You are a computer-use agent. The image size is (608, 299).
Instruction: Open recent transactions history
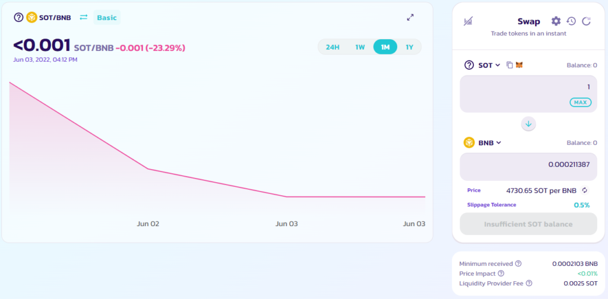click(x=571, y=21)
